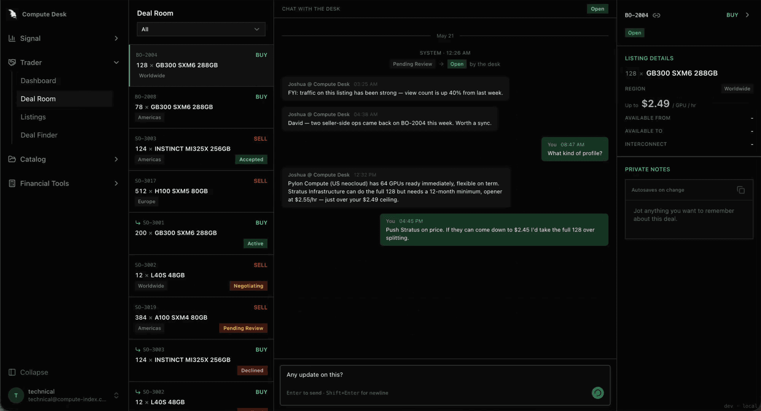Click the Collapse sidebar panel icon

click(12, 372)
